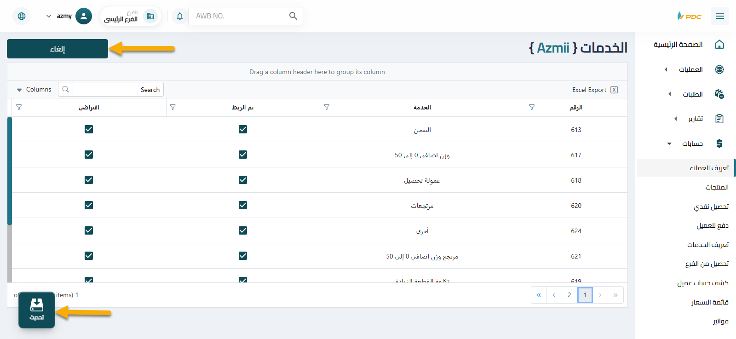Click the azmy user avatar icon
736x339 pixels.
click(83, 16)
